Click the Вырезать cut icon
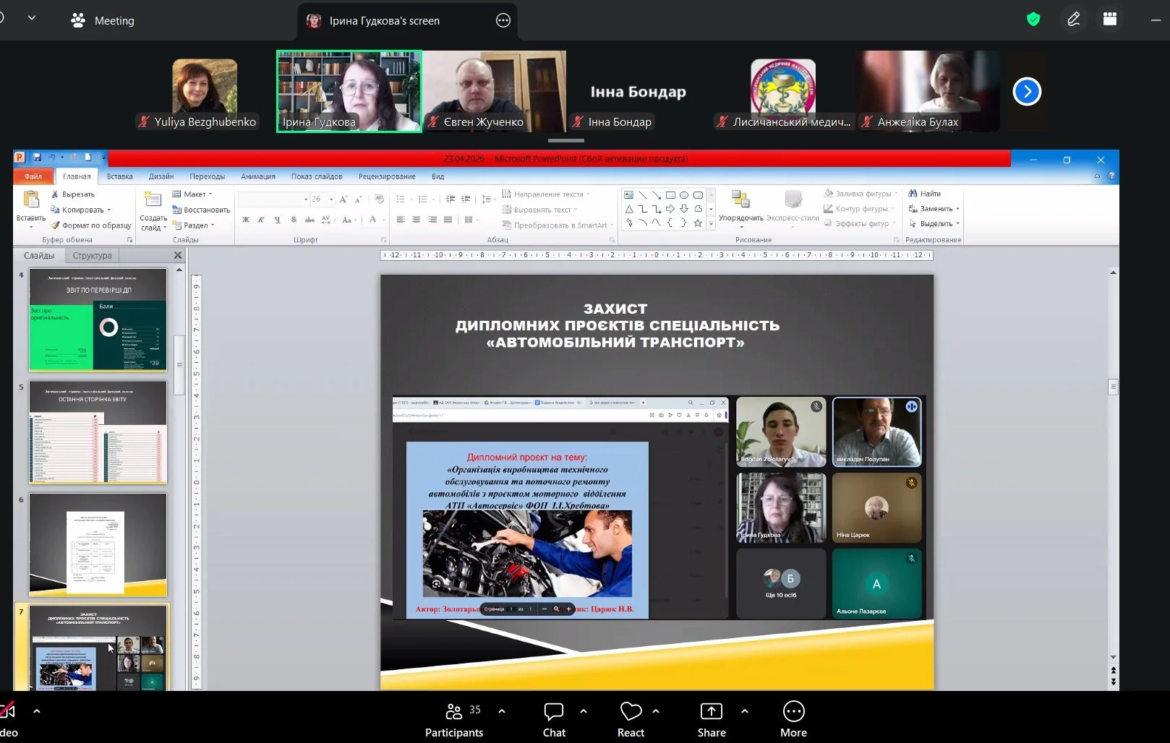 coord(55,194)
